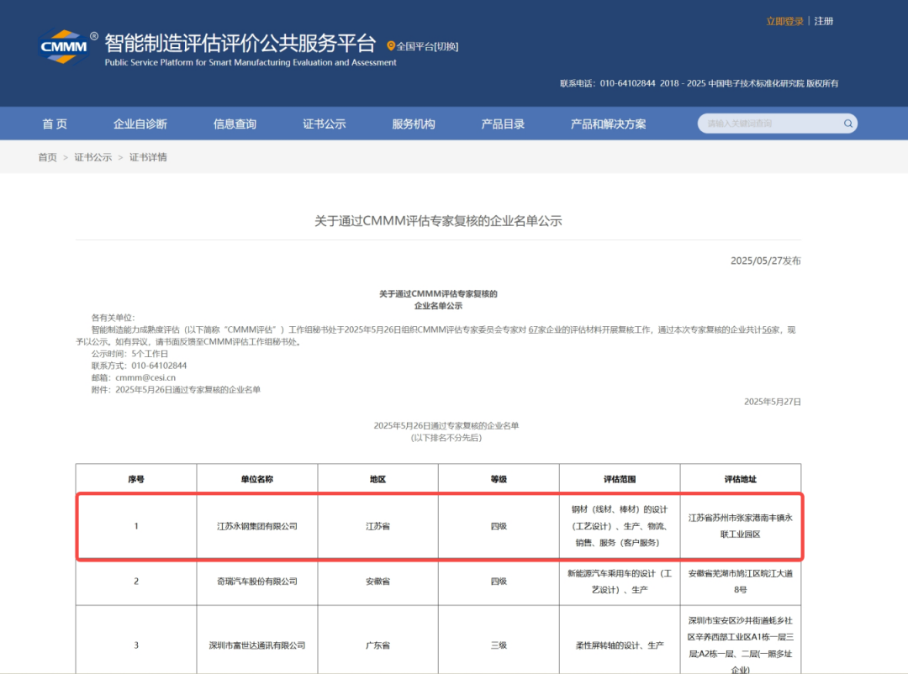
Task: Select the cell 奇瑞汽车股份有限公司
Action: pos(257,582)
